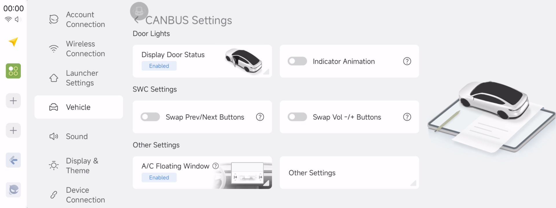Viewport: 556px width, 208px height.
Task: Click the help icon beside Indicator Animation
Action: pos(407,61)
